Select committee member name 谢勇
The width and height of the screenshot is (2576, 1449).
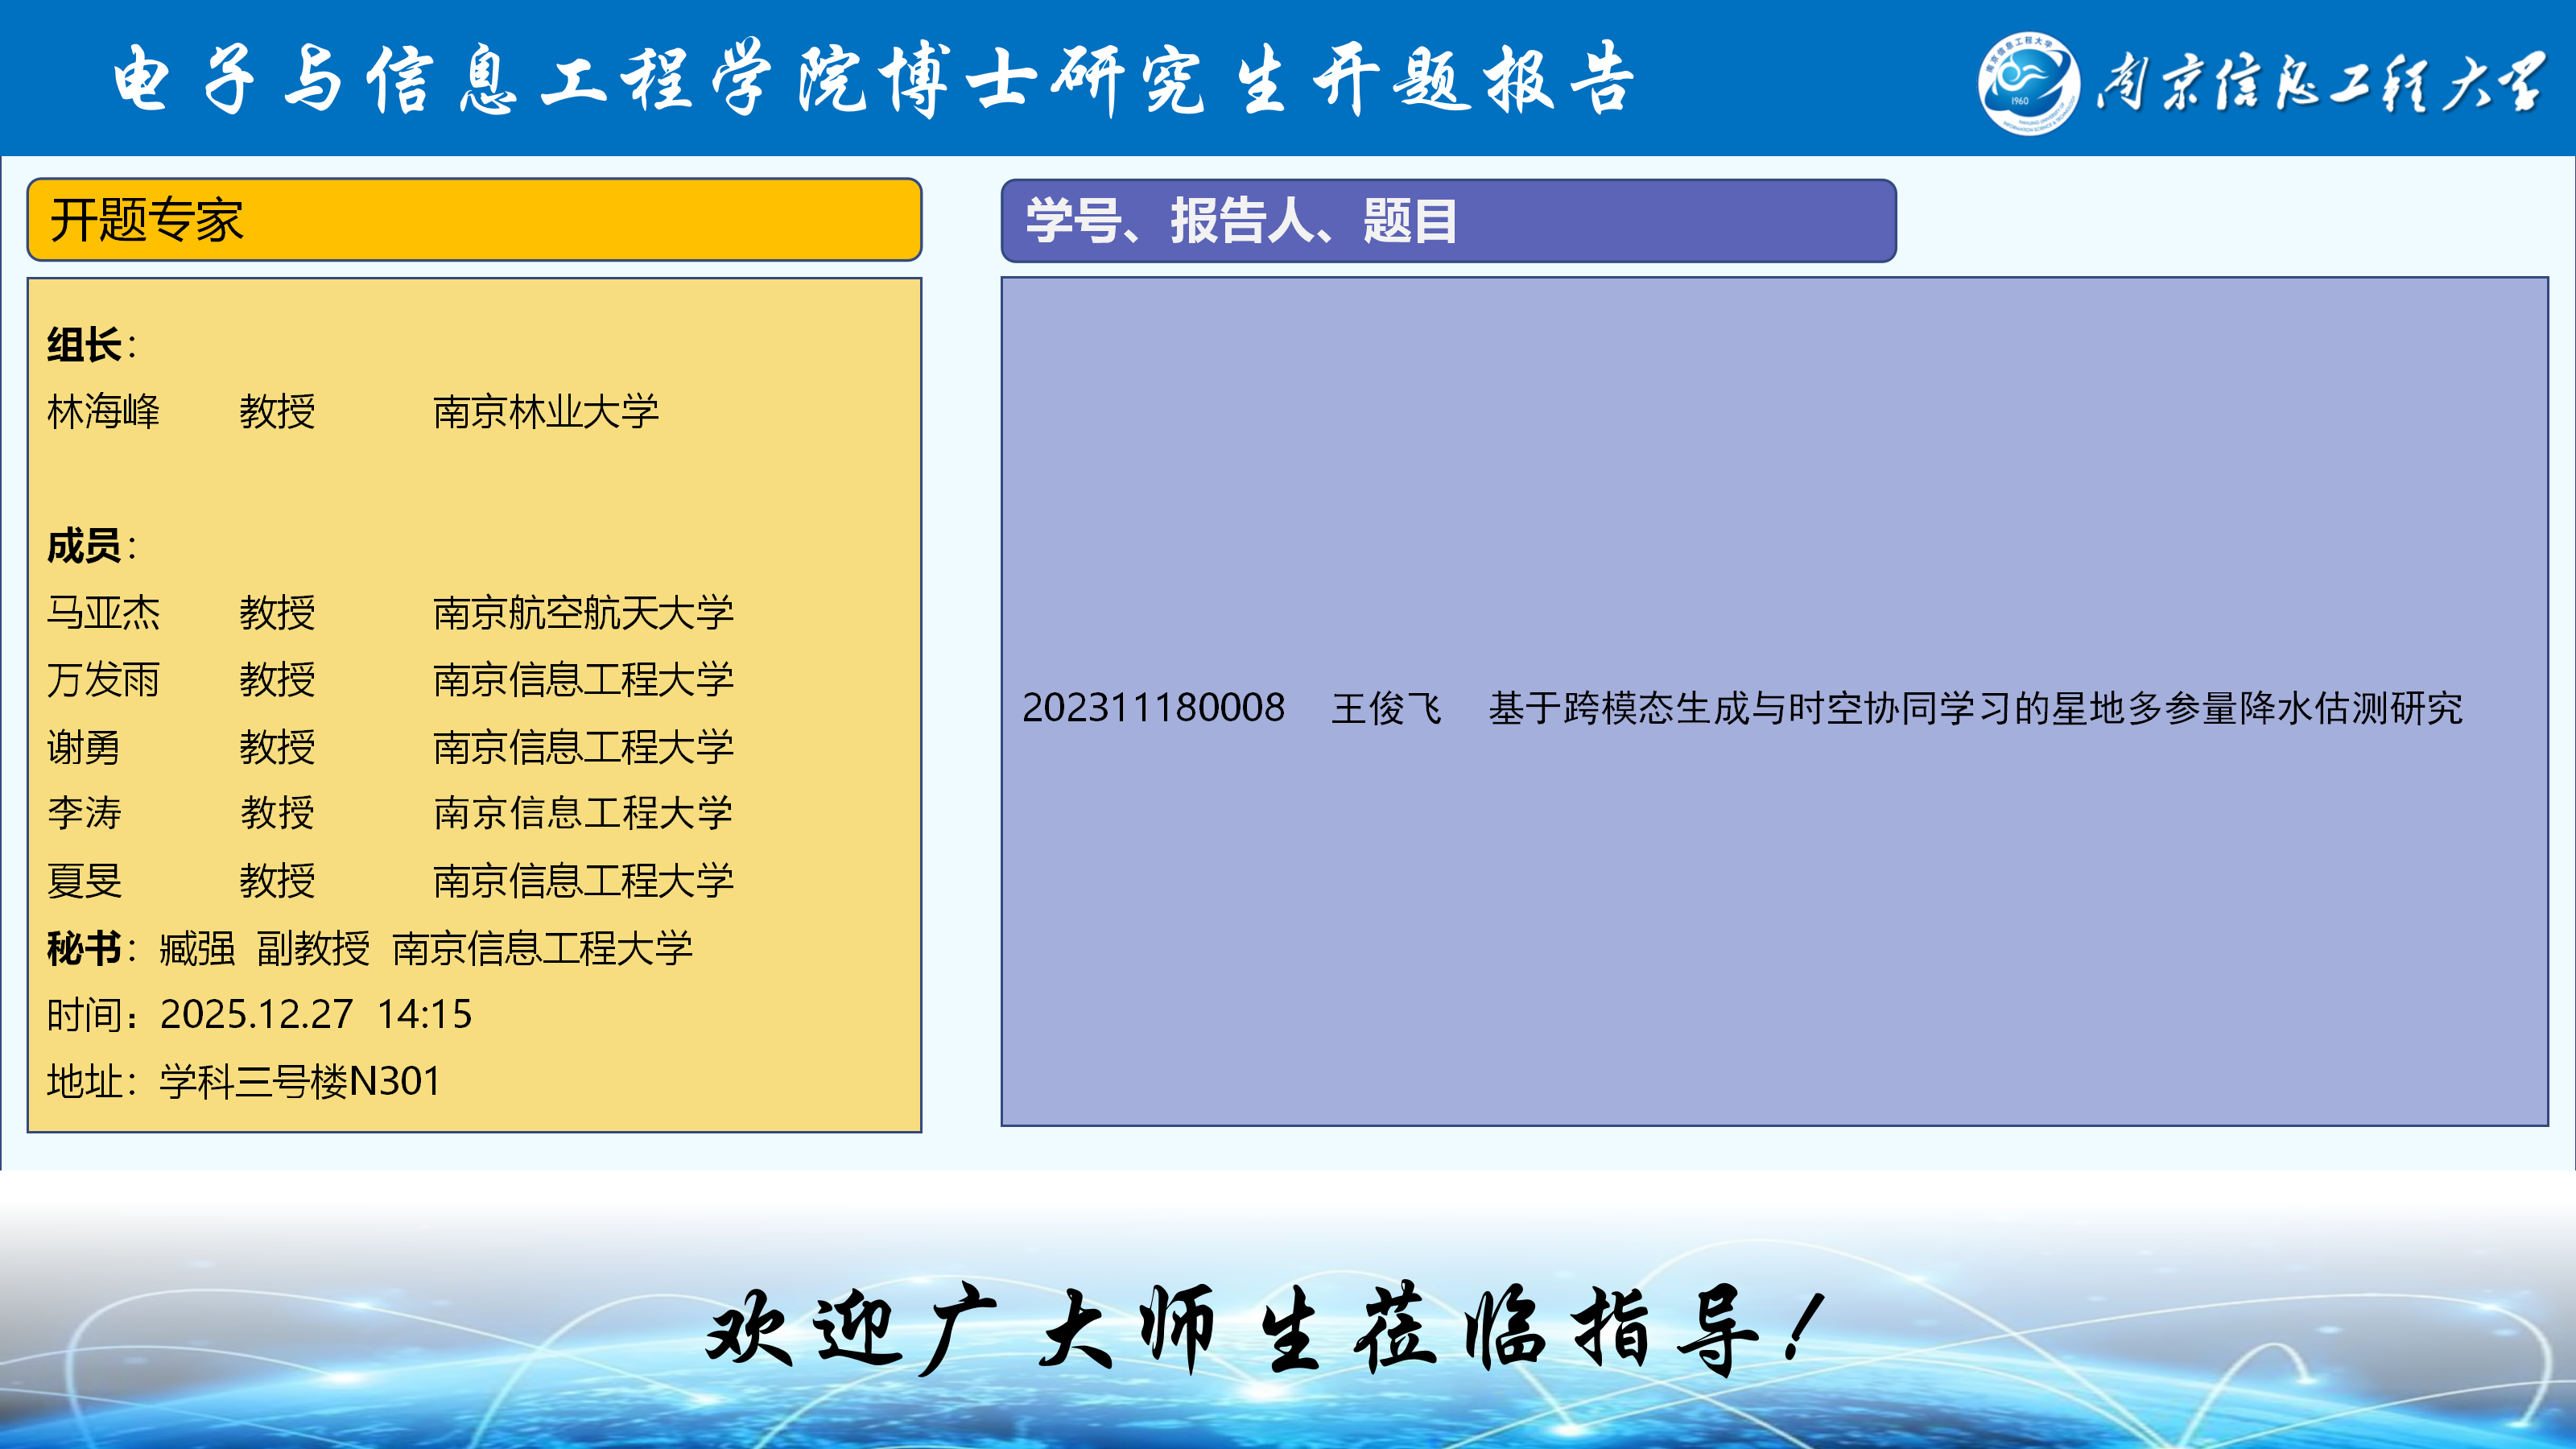[x=84, y=747]
